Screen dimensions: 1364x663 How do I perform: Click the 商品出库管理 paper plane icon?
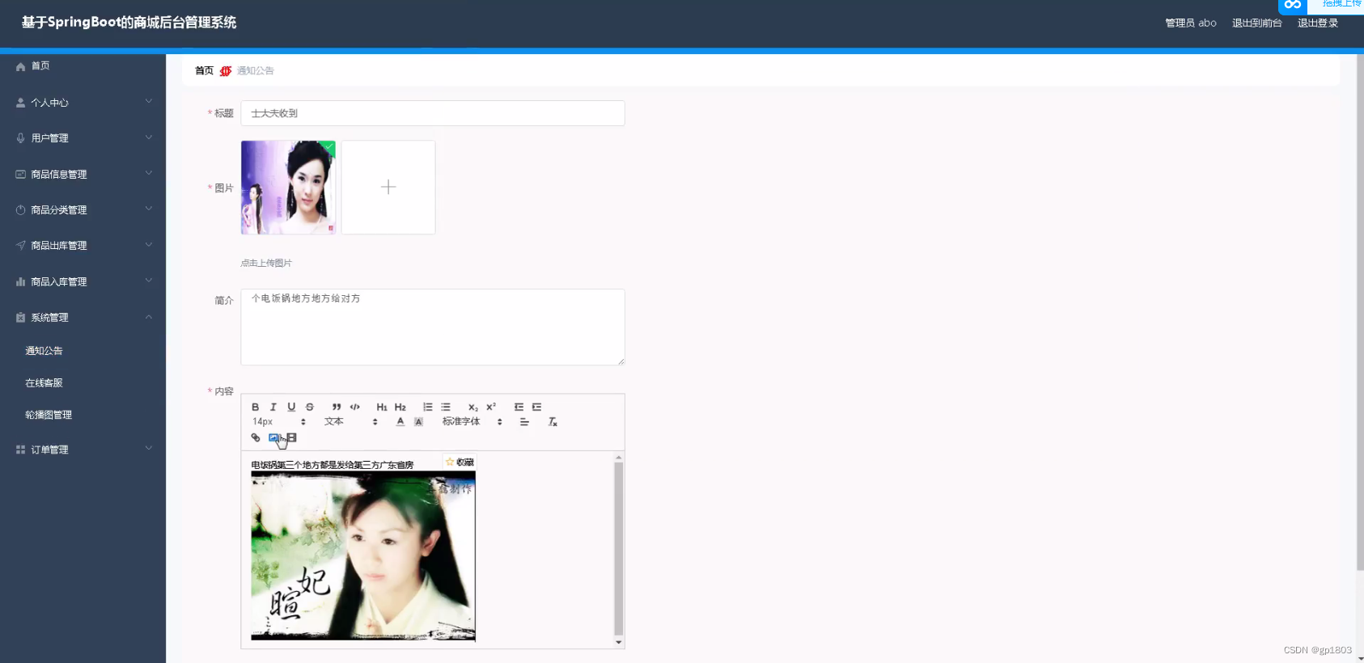(x=21, y=246)
